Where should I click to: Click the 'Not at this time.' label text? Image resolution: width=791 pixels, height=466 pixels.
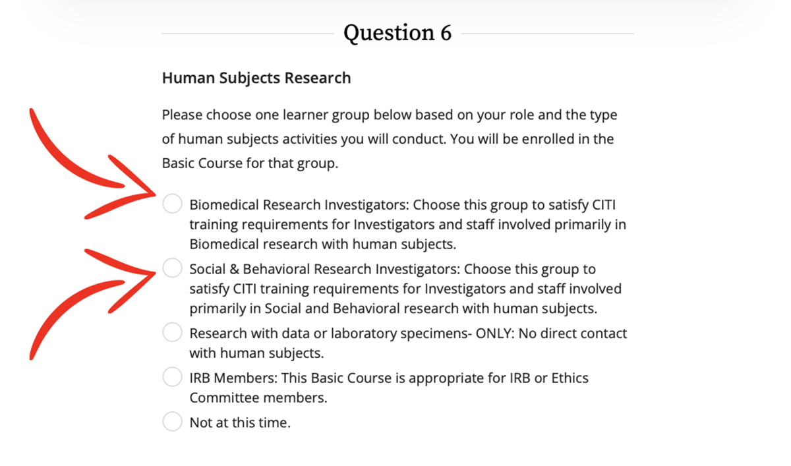240,422
